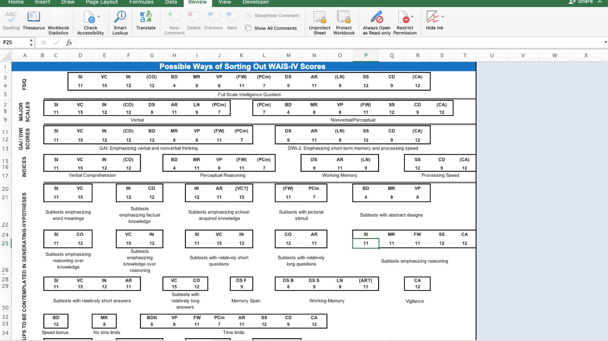This screenshot has width=608, height=341.
Task: Toggle Show All Comments
Action: (271, 28)
